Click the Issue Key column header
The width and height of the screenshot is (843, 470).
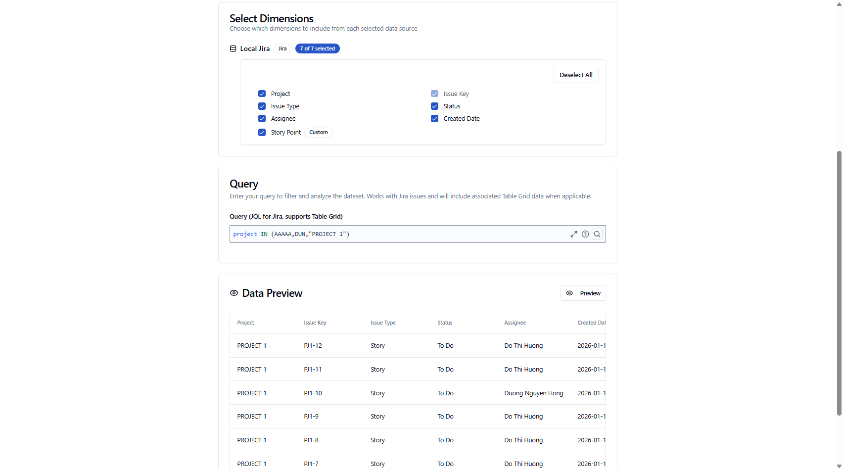click(x=315, y=323)
